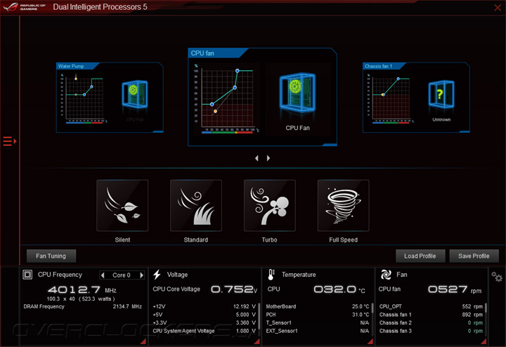The image size is (506, 347).
Task: Click CPU System Agent Voltage row
Action: click(x=204, y=331)
